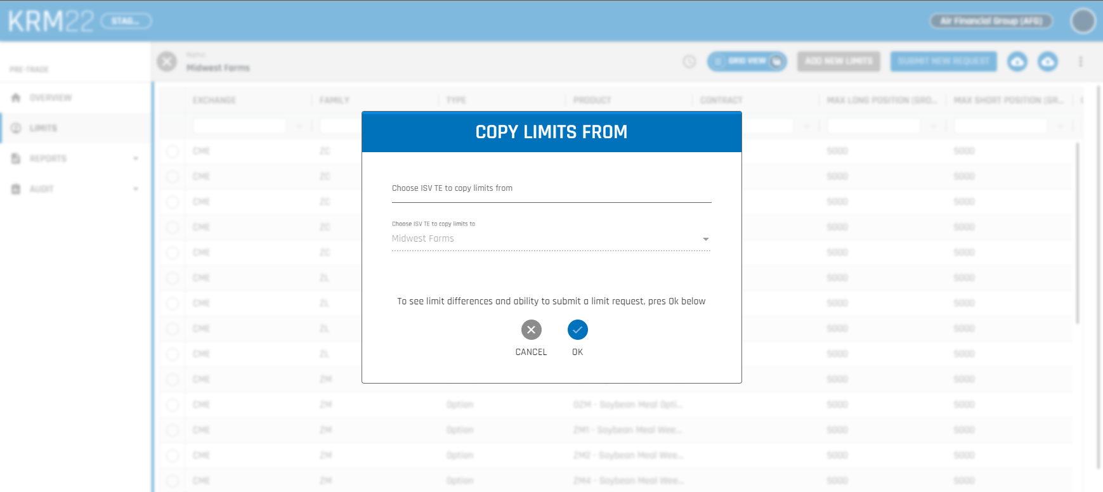Click the blue OK checkmark icon
Viewport: 1103px width, 492px height.
[577, 330]
